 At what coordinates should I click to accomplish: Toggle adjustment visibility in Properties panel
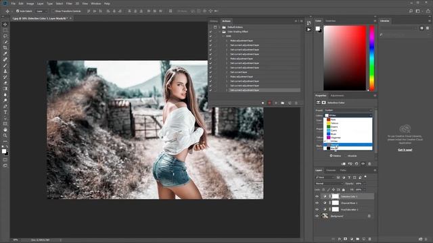click(x=363, y=163)
